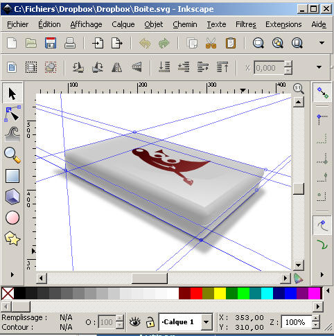The image size is (334, 336).
Task: Toggle snap to bounding box edges
Action: (322, 139)
